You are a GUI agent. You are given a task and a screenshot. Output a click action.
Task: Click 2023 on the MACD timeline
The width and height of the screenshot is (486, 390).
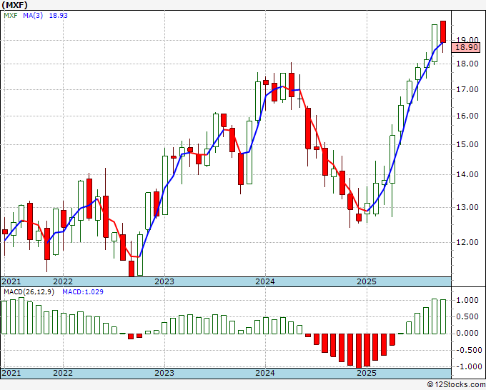tap(164, 373)
